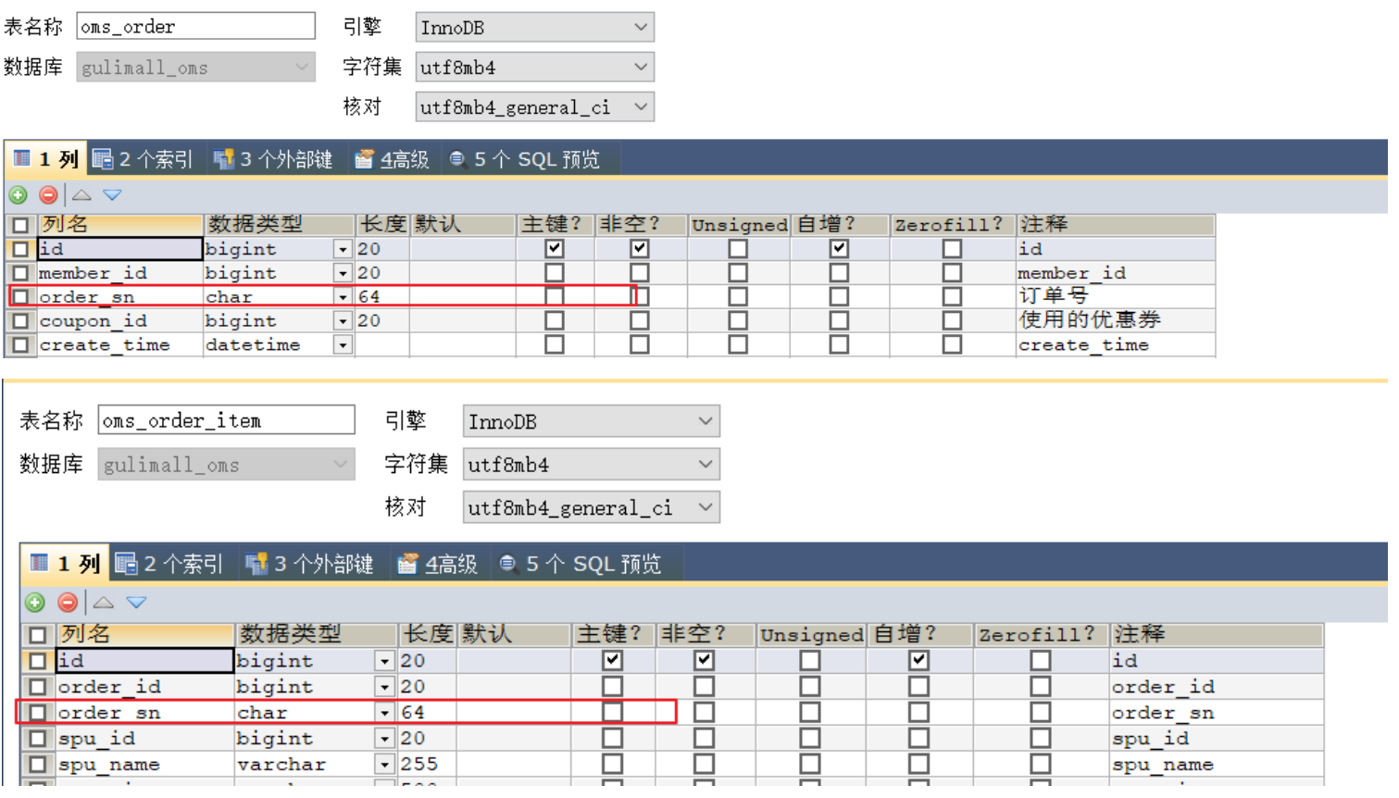Select the member_id column name cell
This screenshot has width=1399, height=798.
click(x=119, y=273)
